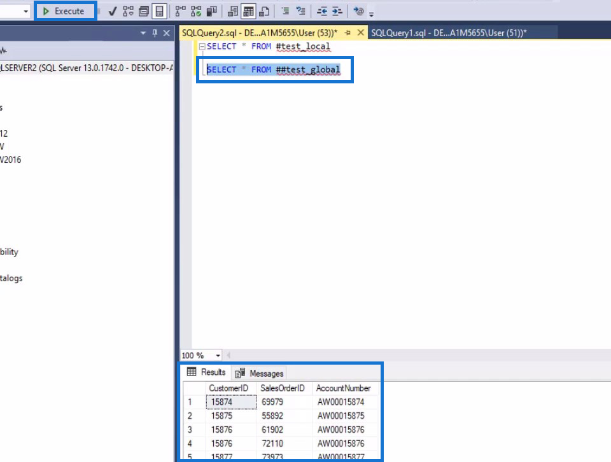Click SalesOrderID cell 61902
The height and width of the screenshot is (462, 611).
pos(284,430)
